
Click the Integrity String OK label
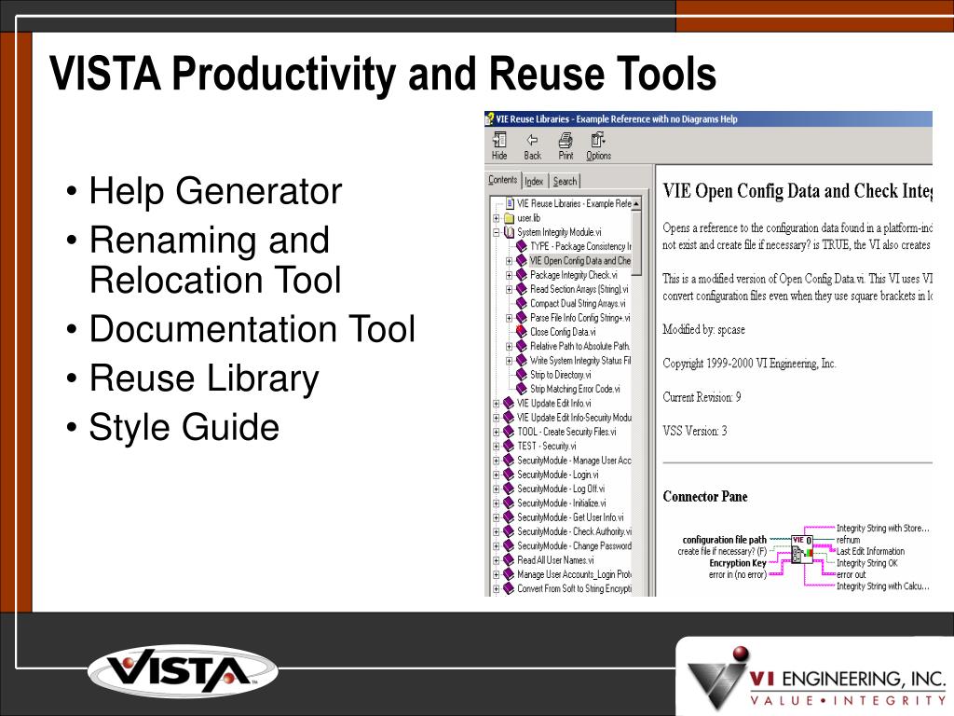867,563
